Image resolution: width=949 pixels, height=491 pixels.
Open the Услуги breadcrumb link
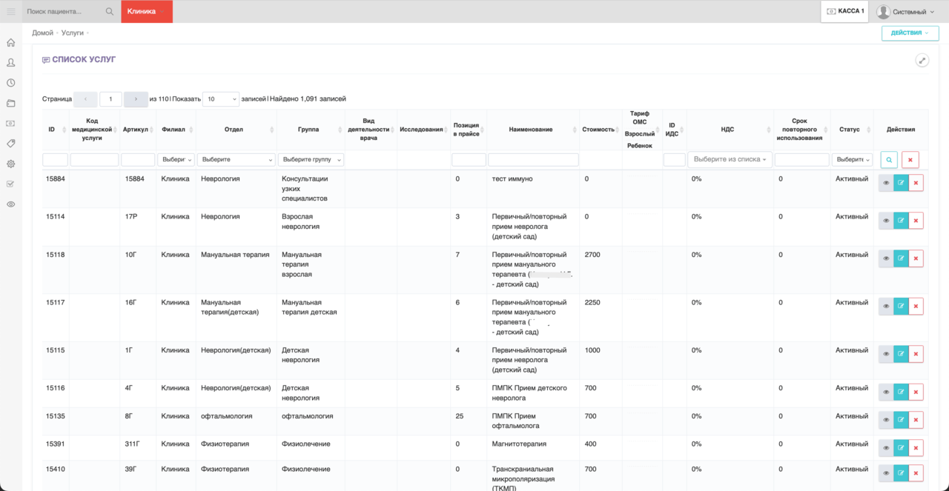point(72,33)
